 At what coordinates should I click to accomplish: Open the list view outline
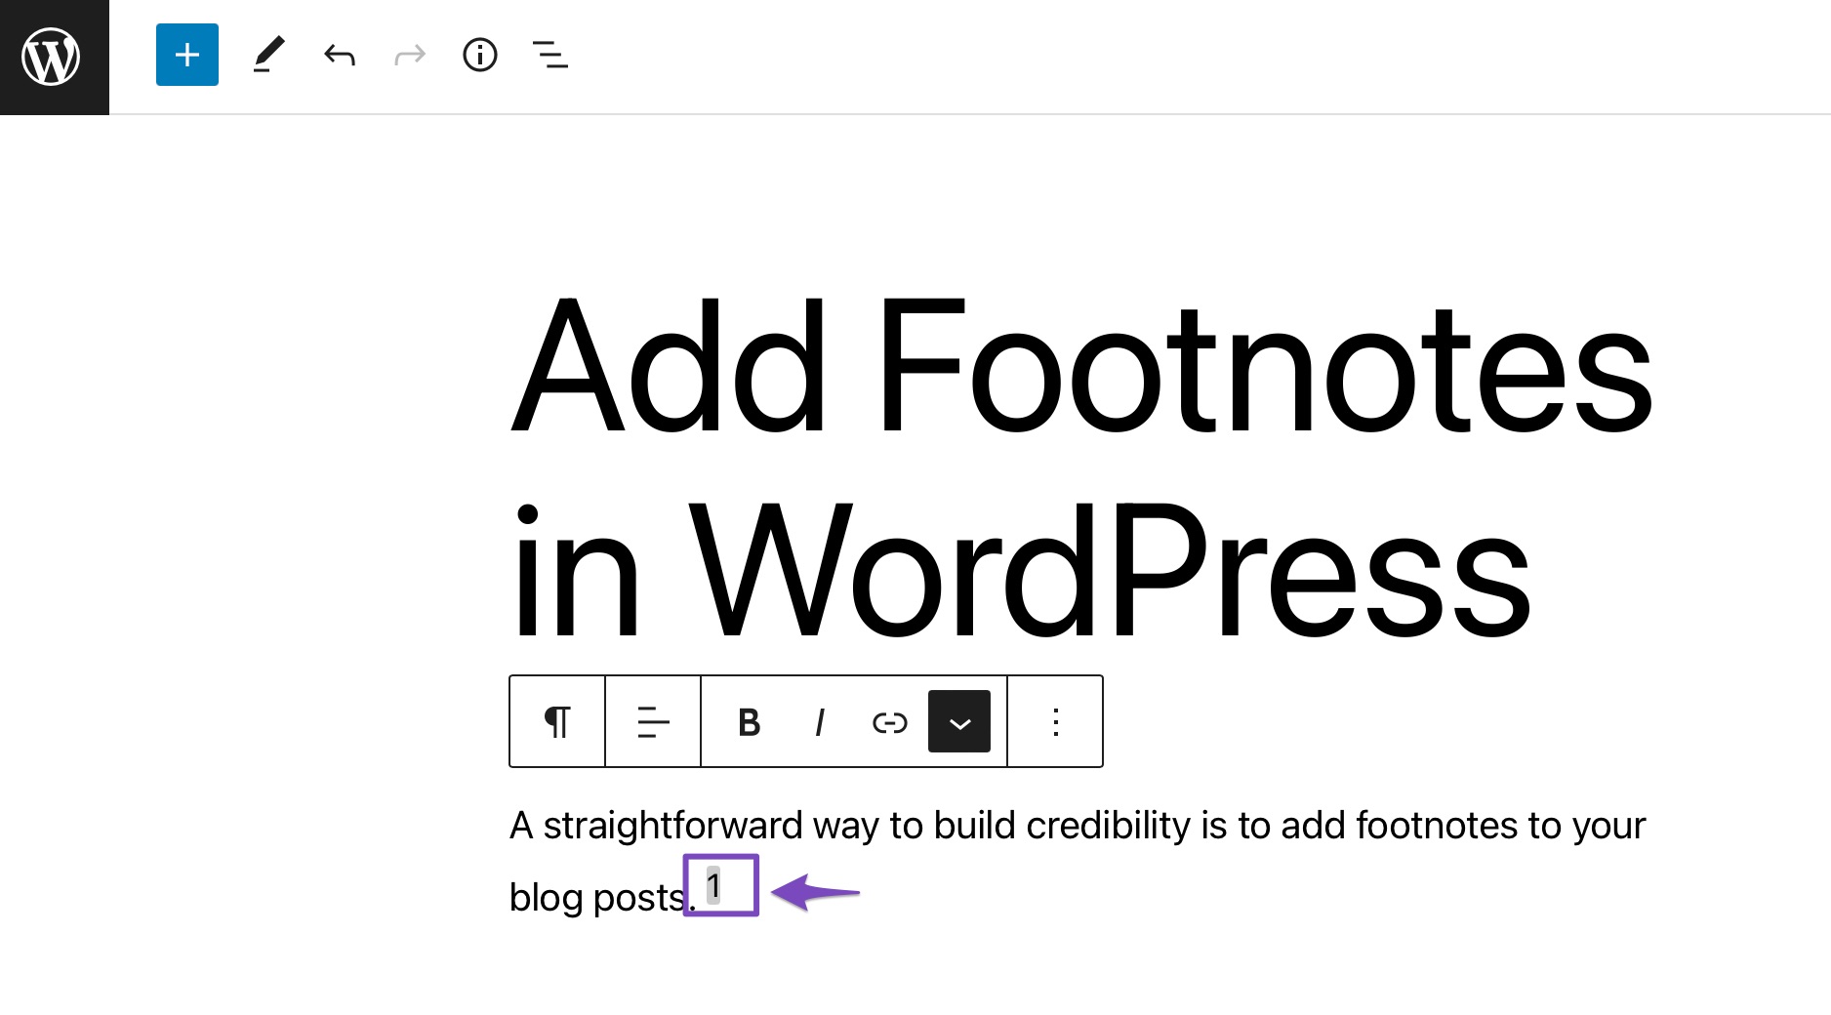click(550, 55)
